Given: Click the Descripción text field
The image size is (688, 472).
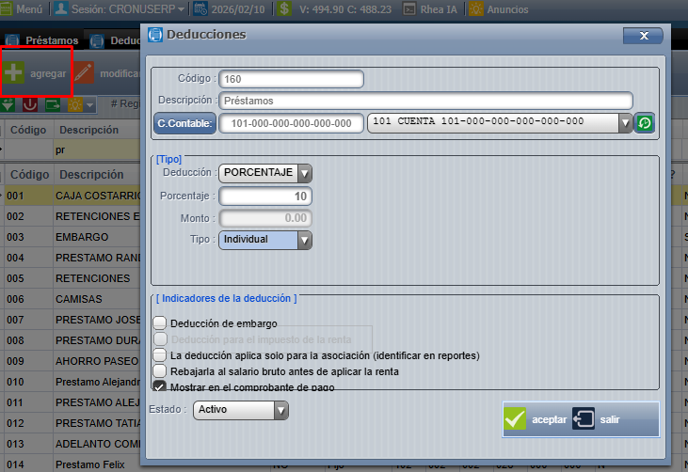Looking at the screenshot, I should (425, 101).
